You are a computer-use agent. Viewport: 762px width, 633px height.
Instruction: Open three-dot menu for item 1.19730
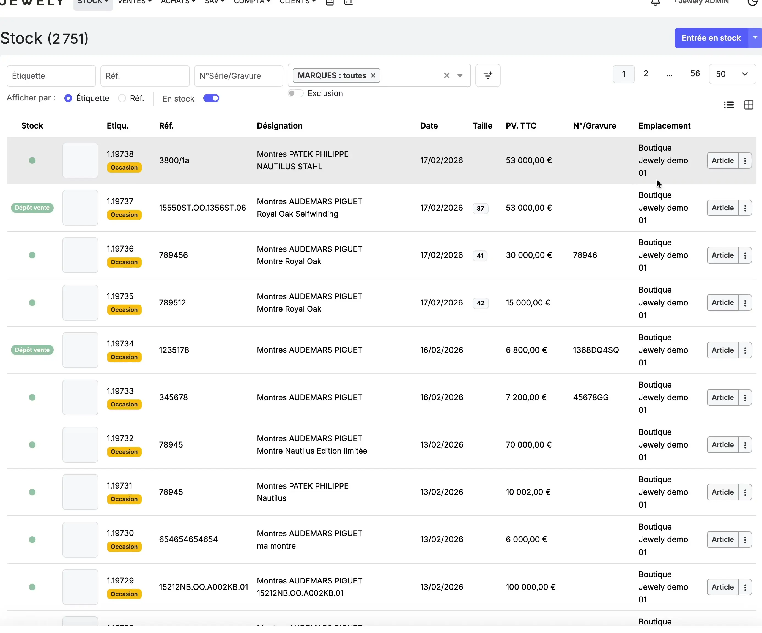tap(745, 540)
